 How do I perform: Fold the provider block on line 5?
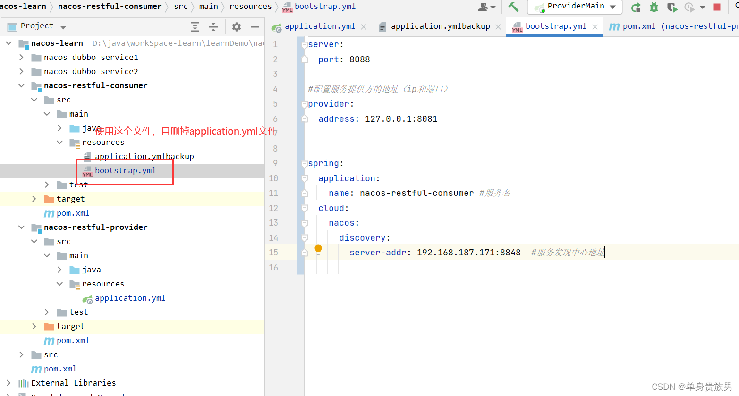click(305, 104)
